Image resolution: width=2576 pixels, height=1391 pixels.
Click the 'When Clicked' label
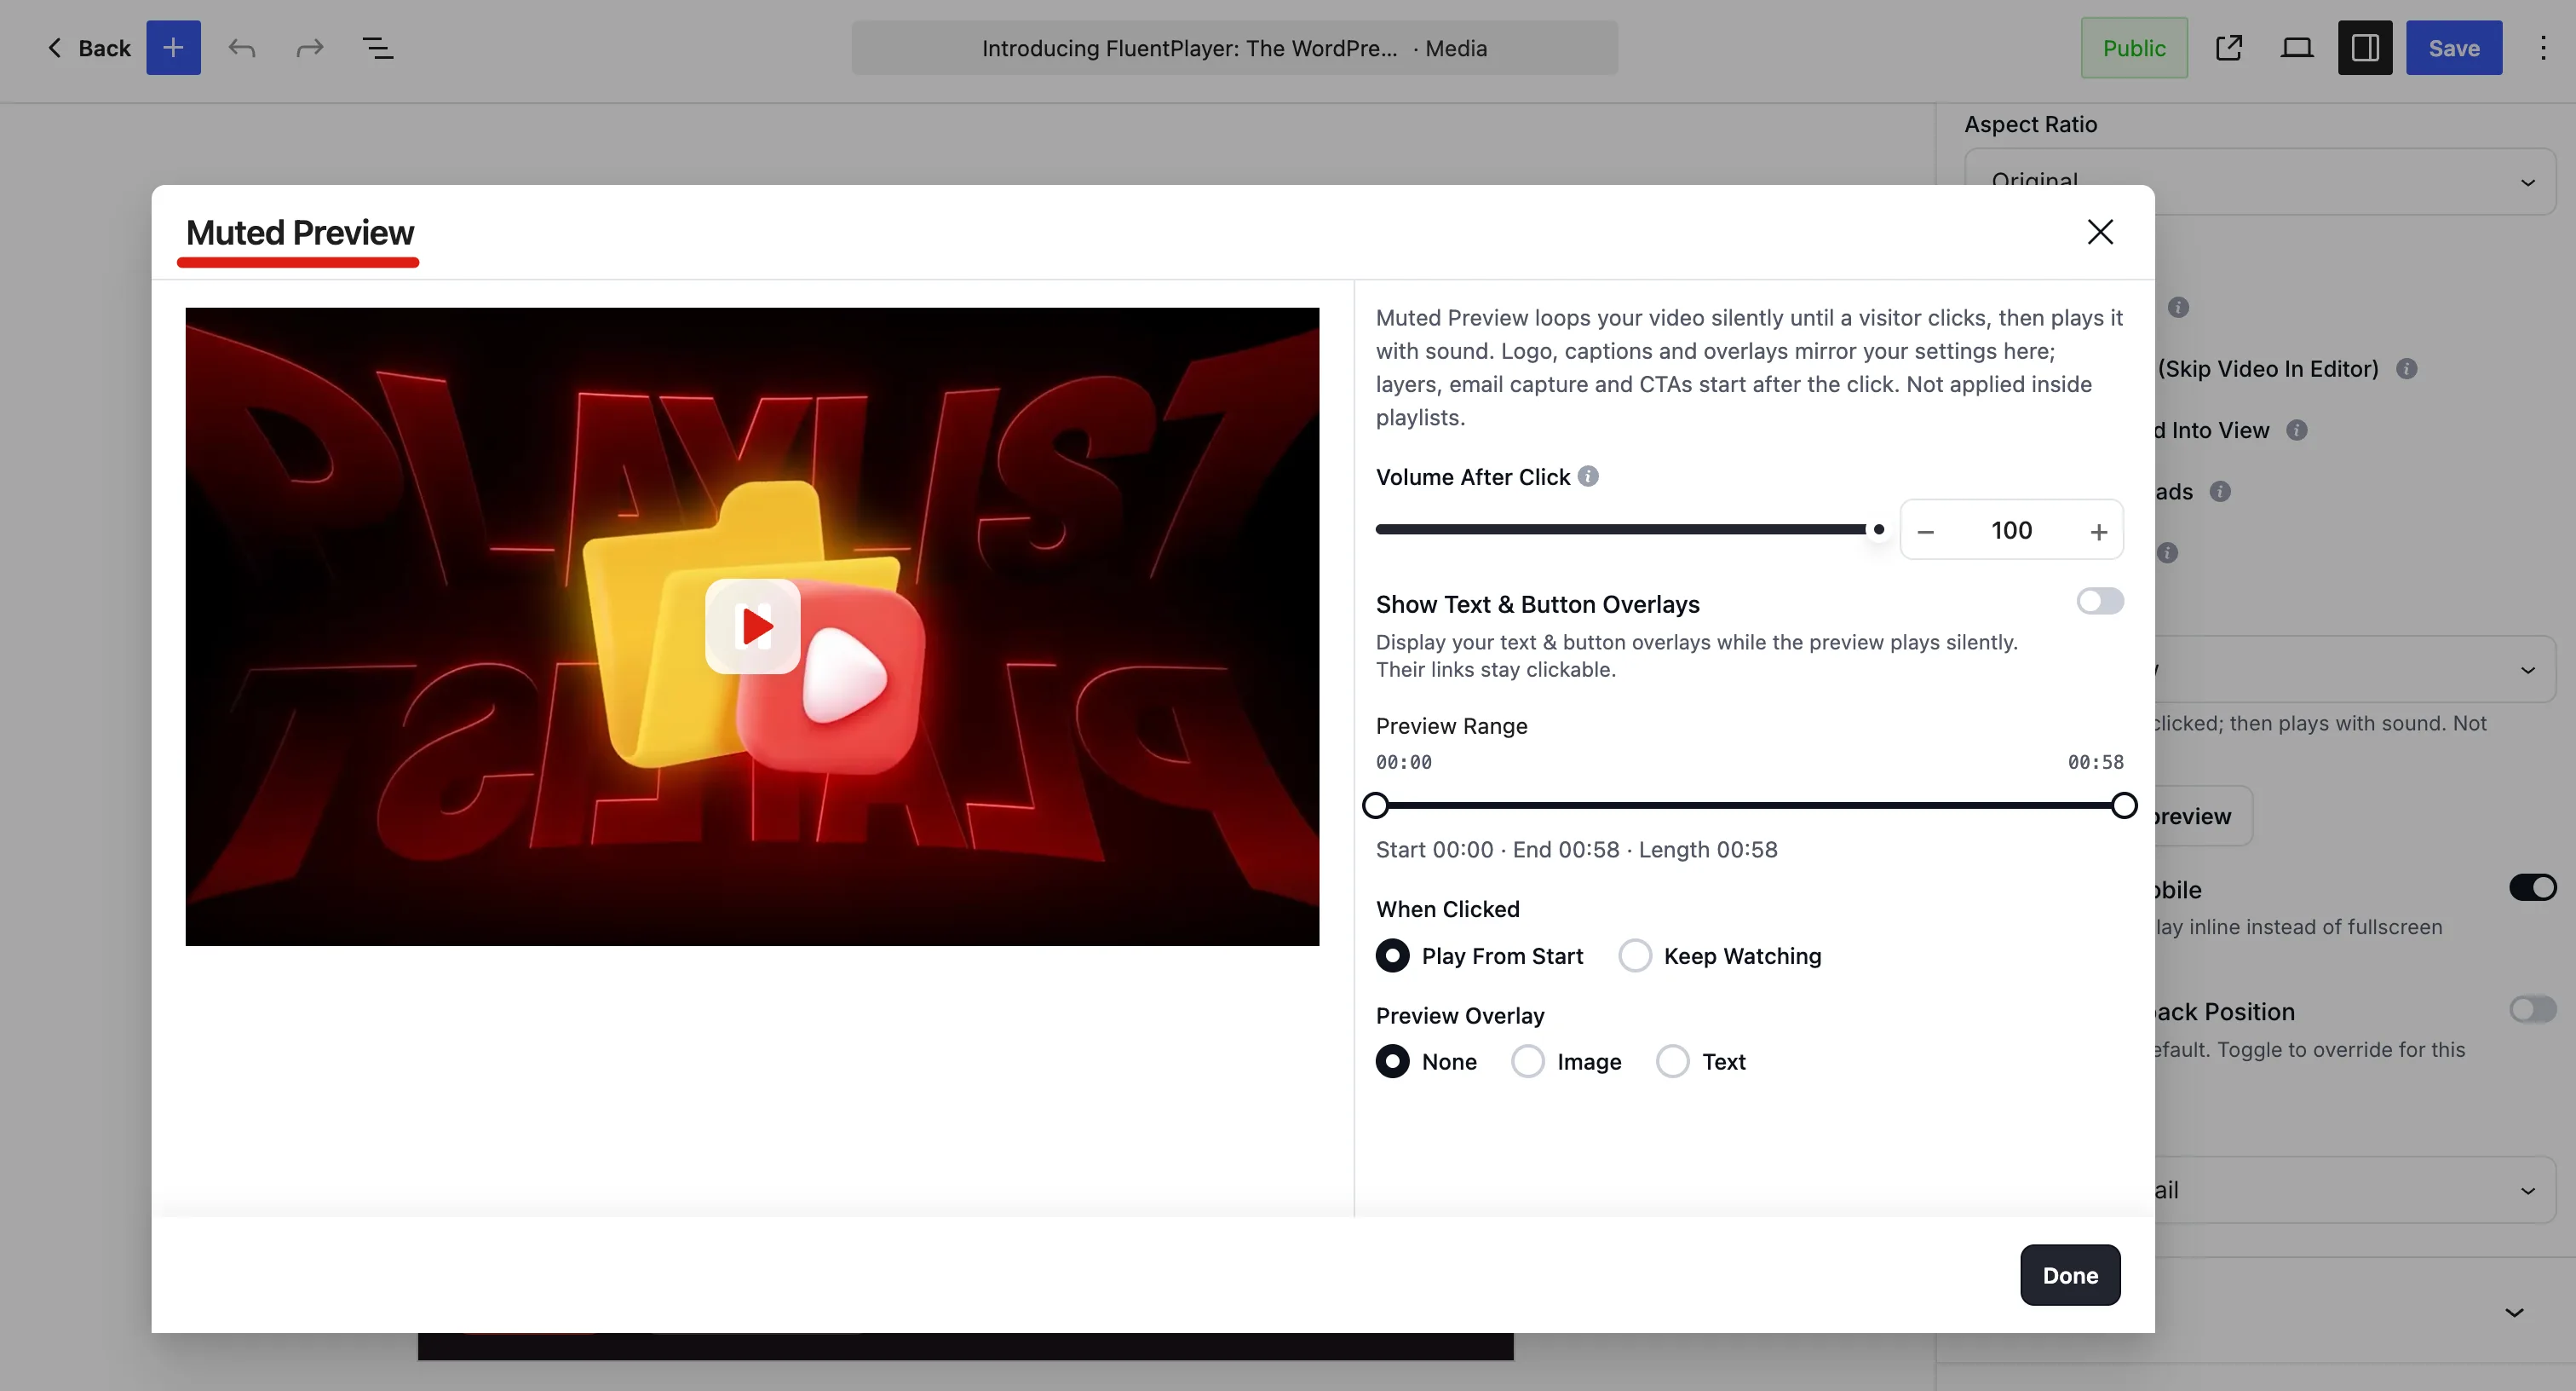pyautogui.click(x=1447, y=909)
